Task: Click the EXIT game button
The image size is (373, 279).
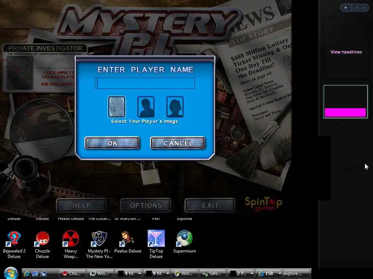Action: (x=210, y=205)
